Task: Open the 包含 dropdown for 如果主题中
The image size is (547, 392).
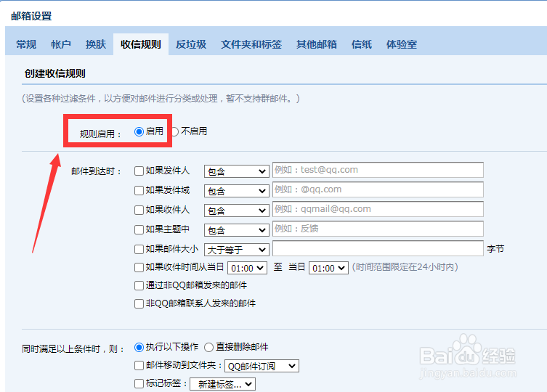Action: 237,230
